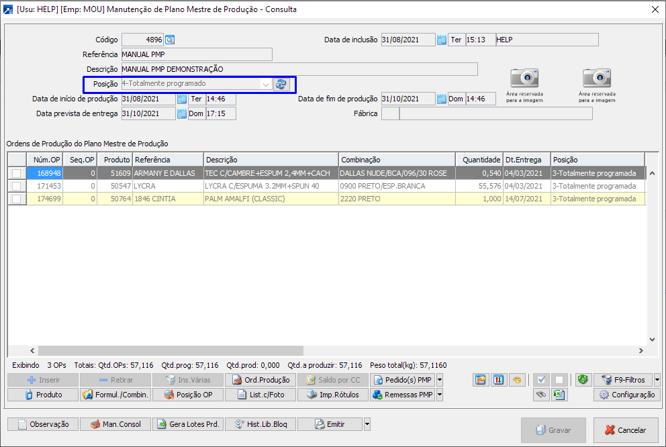The height and width of the screenshot is (447, 666).
Task: Click the Remessas PMP button
Action: pyautogui.click(x=403, y=395)
